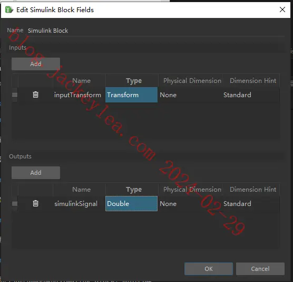This screenshot has height=282, width=293.
Task: Confirm changes with OK button
Action: tap(209, 269)
